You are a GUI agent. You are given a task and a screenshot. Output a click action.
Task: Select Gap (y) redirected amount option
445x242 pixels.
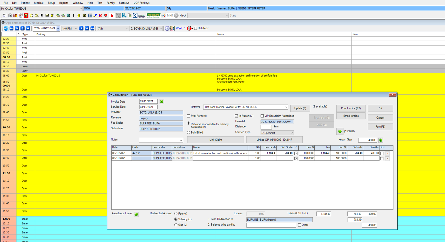click(176, 225)
